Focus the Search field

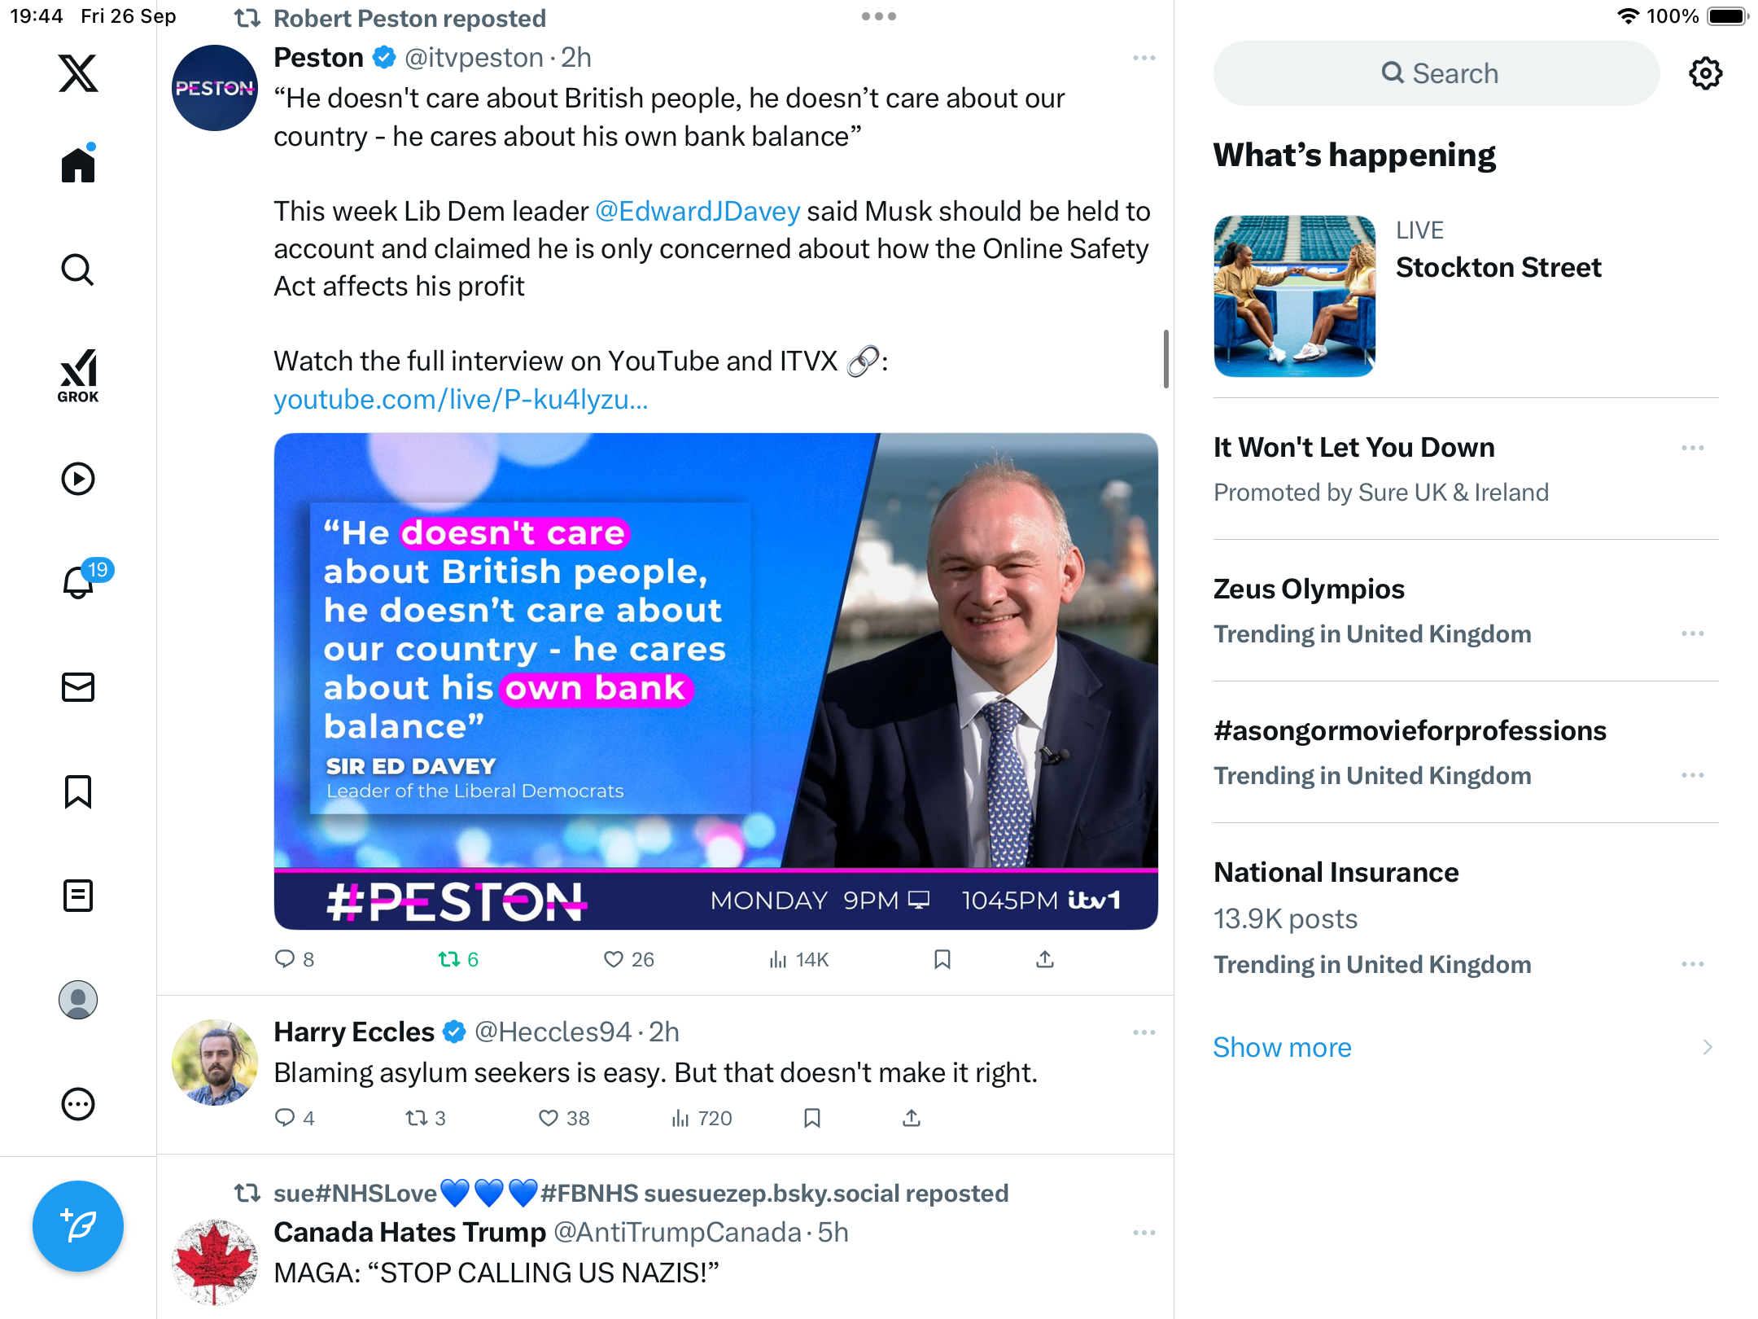(x=1437, y=73)
